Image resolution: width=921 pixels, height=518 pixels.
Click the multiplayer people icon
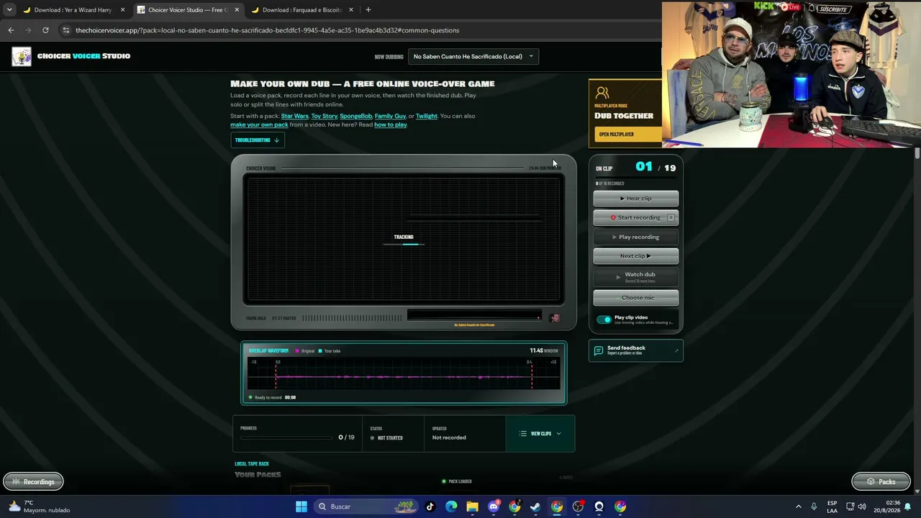pos(602,93)
